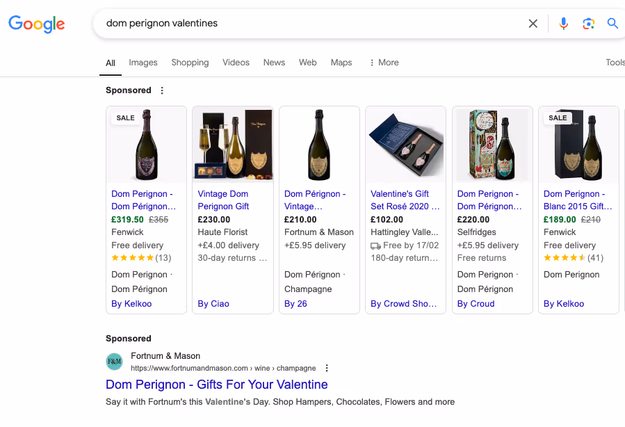Open options dots beside fortnumandmason.com URL
The image size is (625, 427).
point(327,368)
